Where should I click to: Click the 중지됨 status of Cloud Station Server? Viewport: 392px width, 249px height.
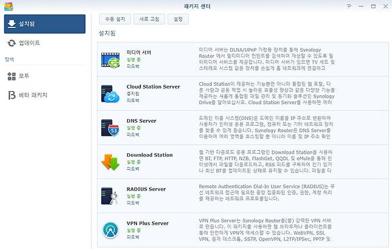[x=133, y=94]
